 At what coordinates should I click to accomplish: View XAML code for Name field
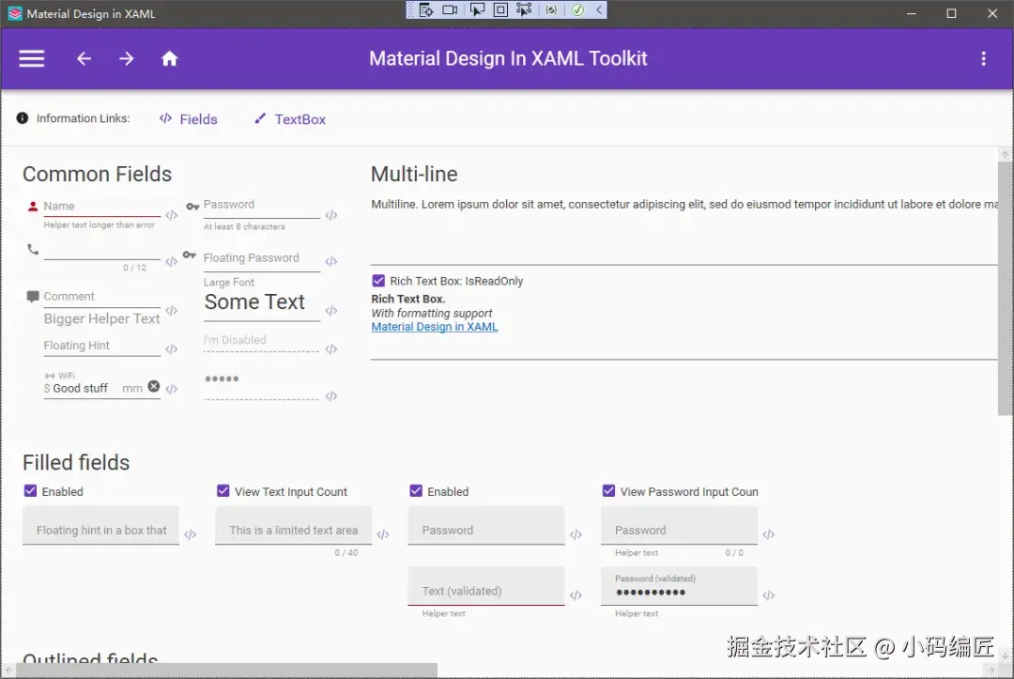coord(172,215)
